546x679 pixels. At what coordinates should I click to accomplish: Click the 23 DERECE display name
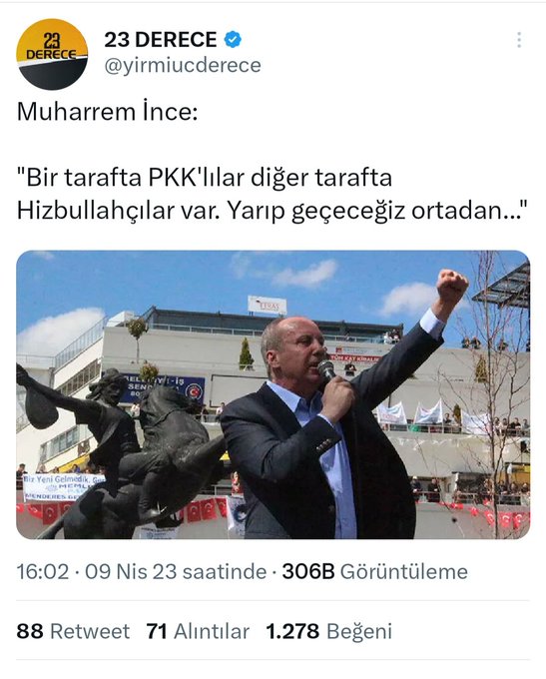pyautogui.click(x=161, y=40)
